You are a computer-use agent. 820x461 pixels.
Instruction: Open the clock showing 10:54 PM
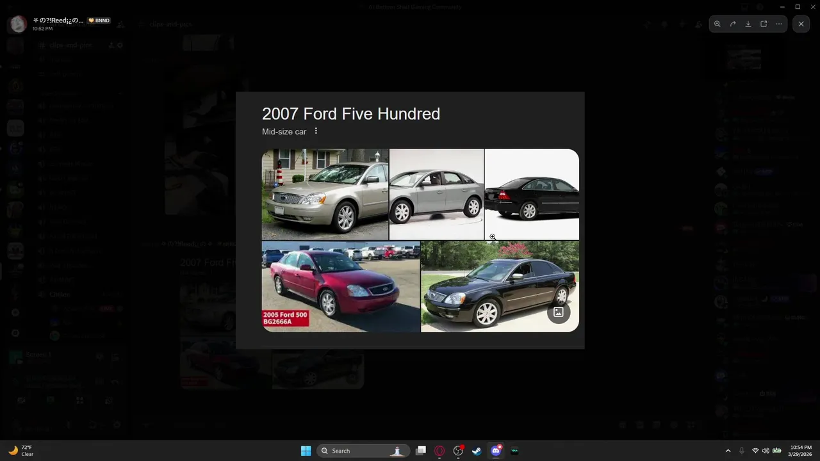click(x=801, y=451)
